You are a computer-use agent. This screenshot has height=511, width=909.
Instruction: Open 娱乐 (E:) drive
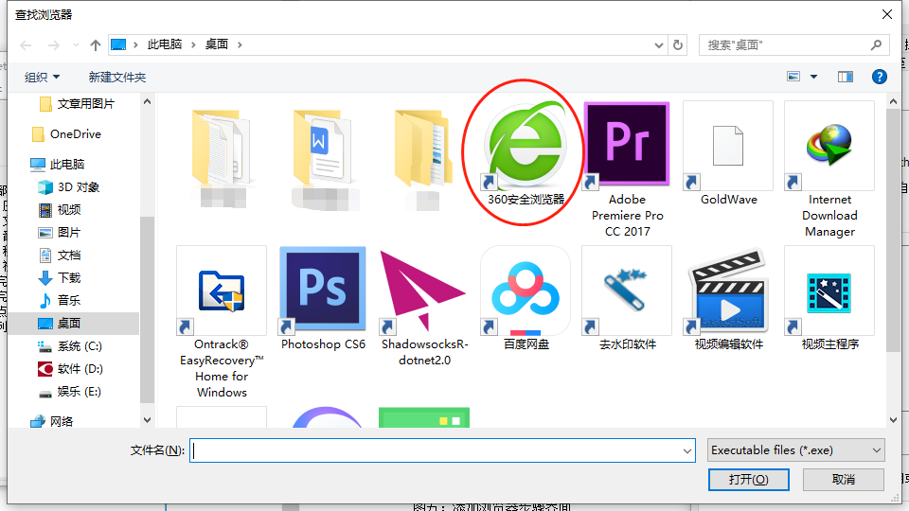[69, 392]
